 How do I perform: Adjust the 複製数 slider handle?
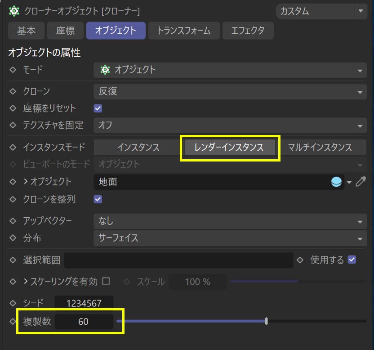pos(266,321)
